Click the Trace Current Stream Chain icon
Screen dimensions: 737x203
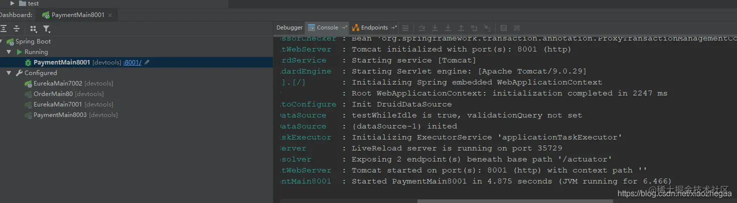pyautogui.click(x=517, y=28)
